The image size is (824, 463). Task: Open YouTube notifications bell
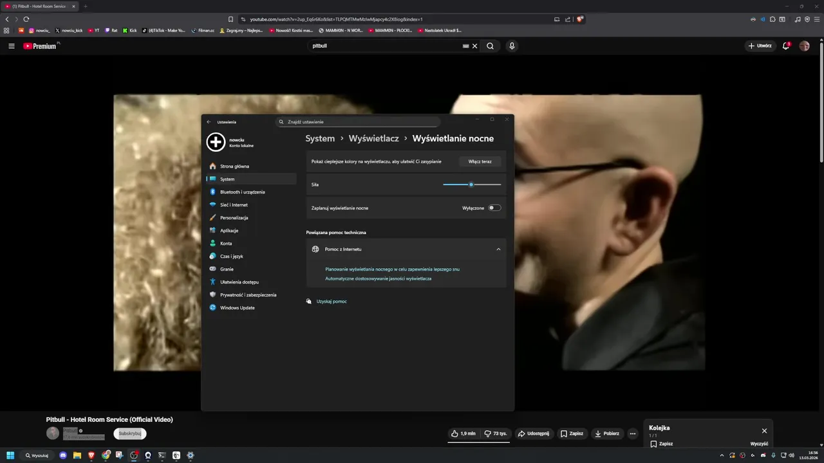[x=786, y=46]
